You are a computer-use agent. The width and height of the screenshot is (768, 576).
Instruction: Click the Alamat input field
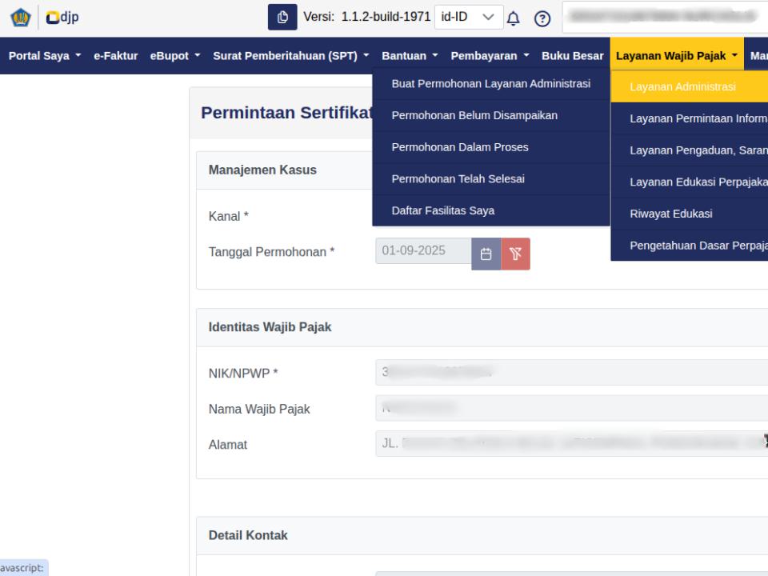point(571,444)
